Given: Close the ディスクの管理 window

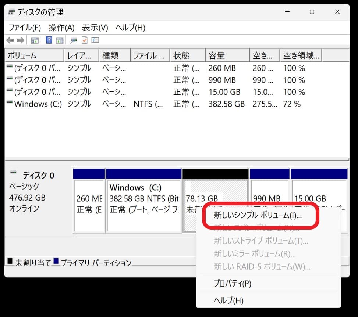Looking at the screenshot, I should (x=337, y=12).
